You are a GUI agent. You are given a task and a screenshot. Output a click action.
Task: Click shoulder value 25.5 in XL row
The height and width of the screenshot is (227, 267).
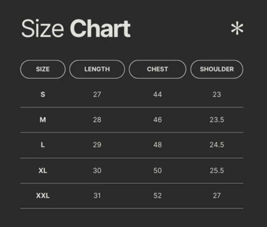point(217,171)
